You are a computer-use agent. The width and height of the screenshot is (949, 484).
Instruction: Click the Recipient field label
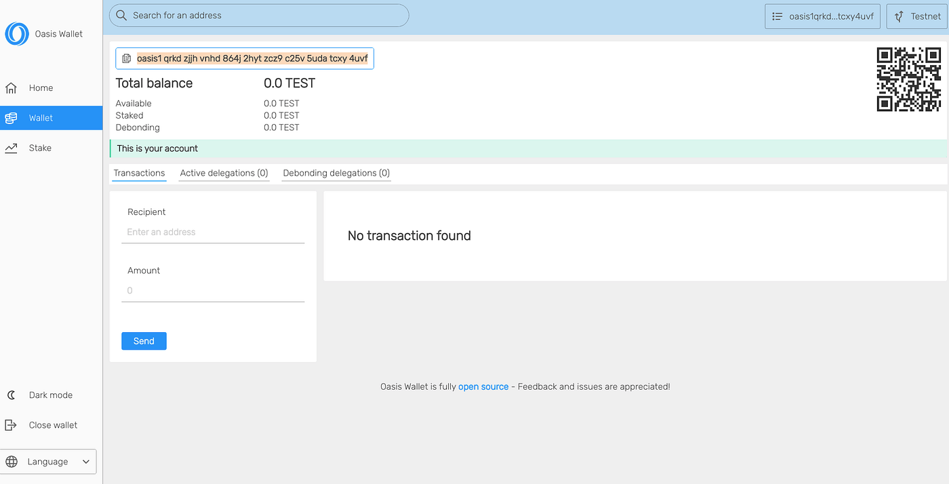point(146,212)
